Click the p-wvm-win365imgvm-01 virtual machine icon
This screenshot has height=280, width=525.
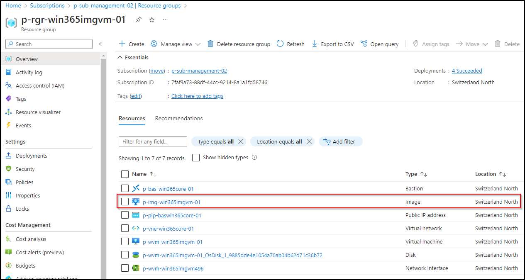tap(136, 242)
